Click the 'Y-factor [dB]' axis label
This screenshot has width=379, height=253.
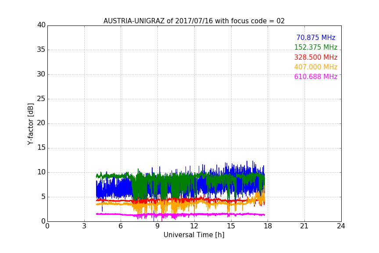click(x=31, y=124)
